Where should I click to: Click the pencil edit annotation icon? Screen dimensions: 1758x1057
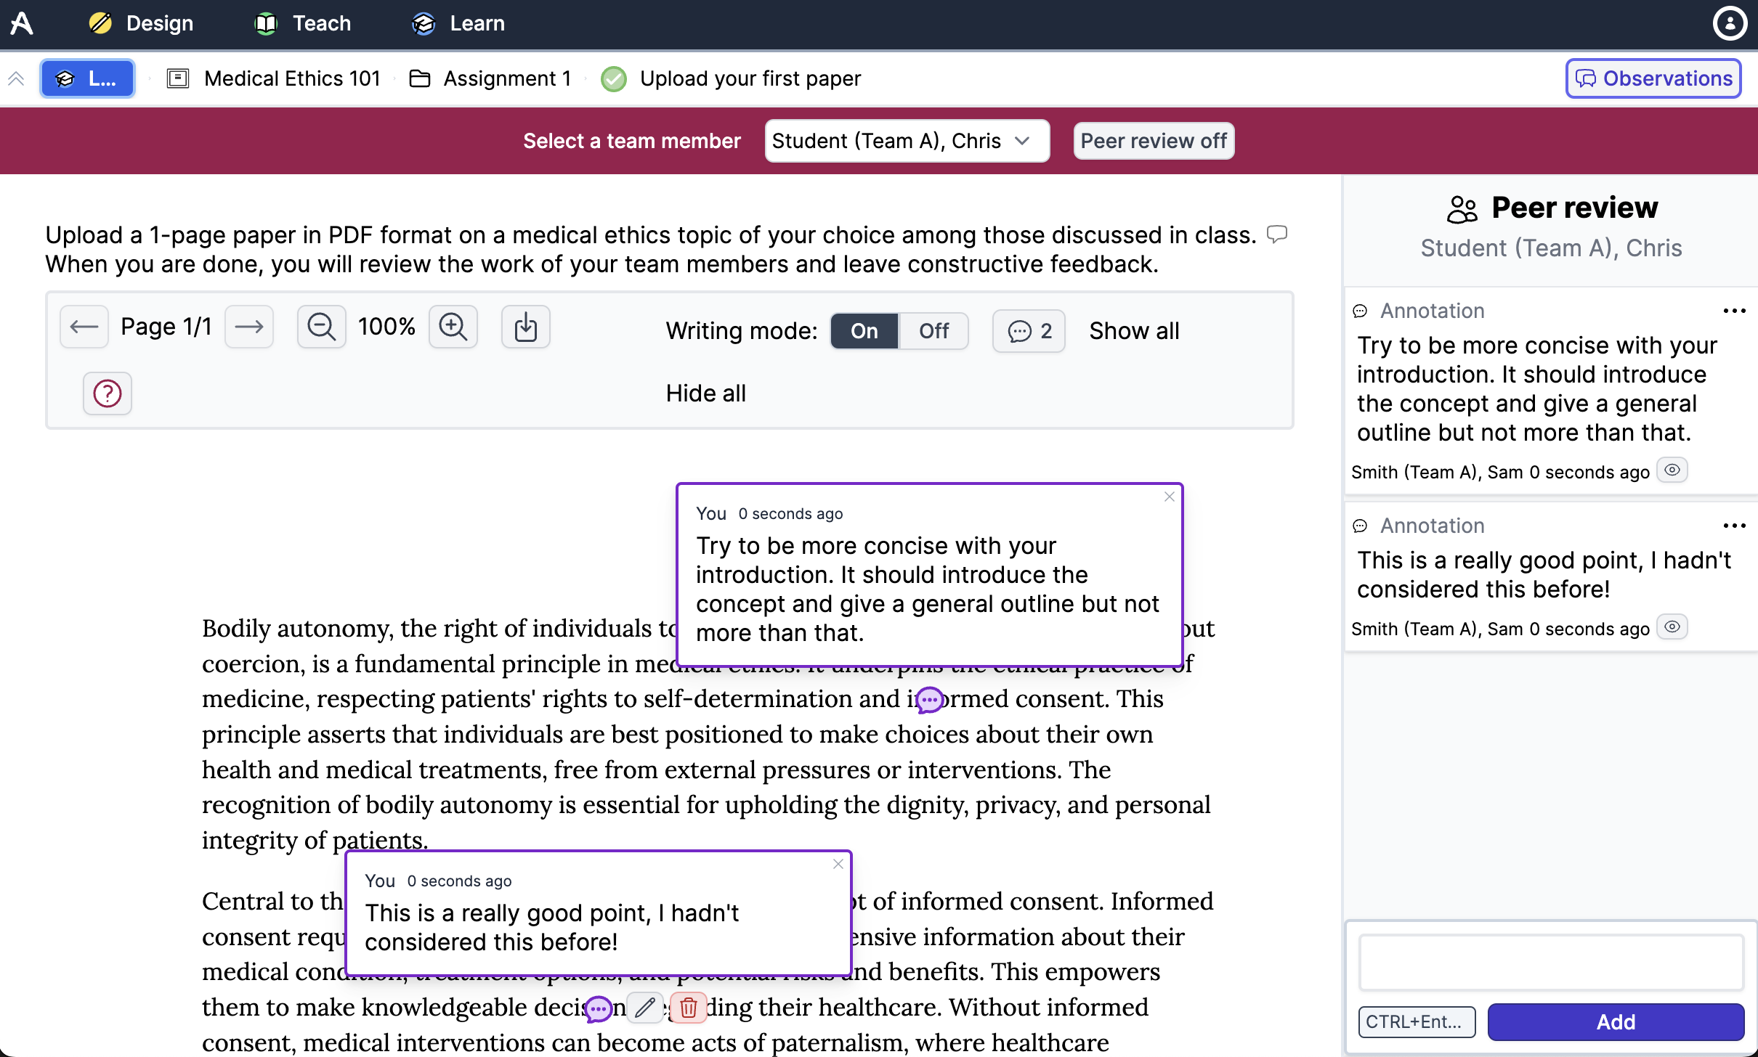click(x=644, y=1008)
